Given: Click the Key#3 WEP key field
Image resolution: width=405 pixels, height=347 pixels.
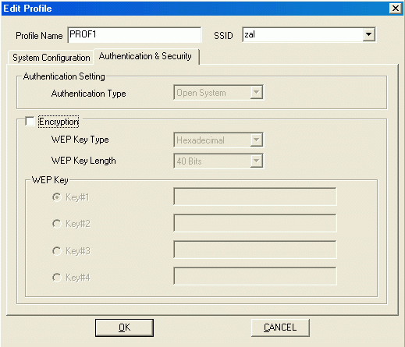Looking at the screenshot, I should [255, 250].
